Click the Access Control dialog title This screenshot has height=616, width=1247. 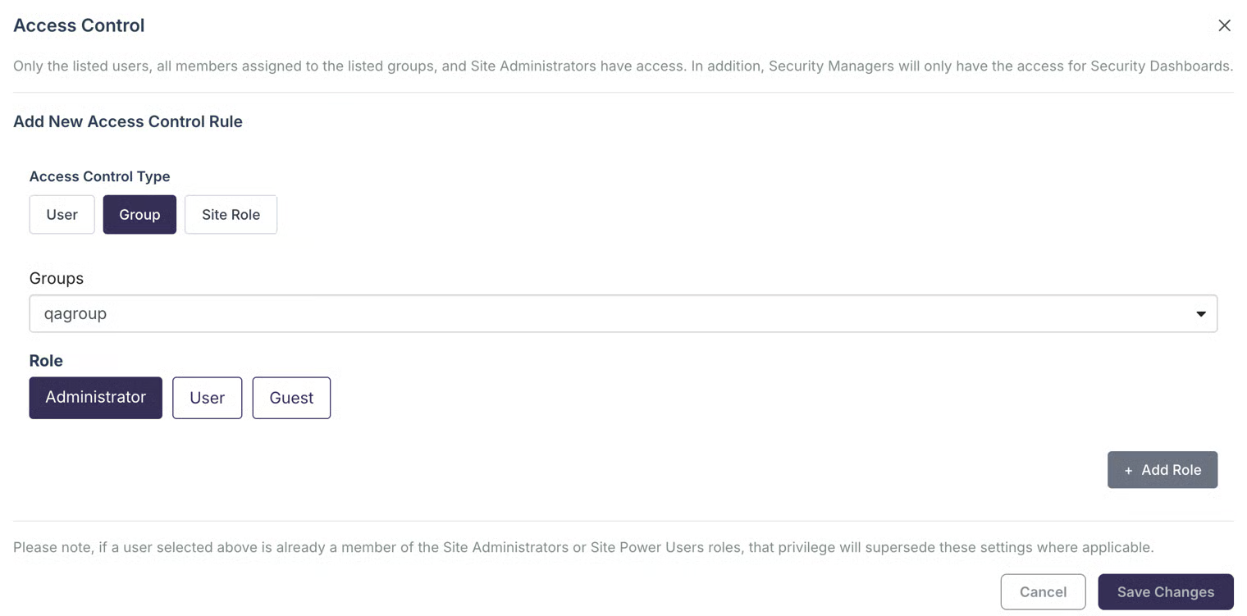coord(79,25)
